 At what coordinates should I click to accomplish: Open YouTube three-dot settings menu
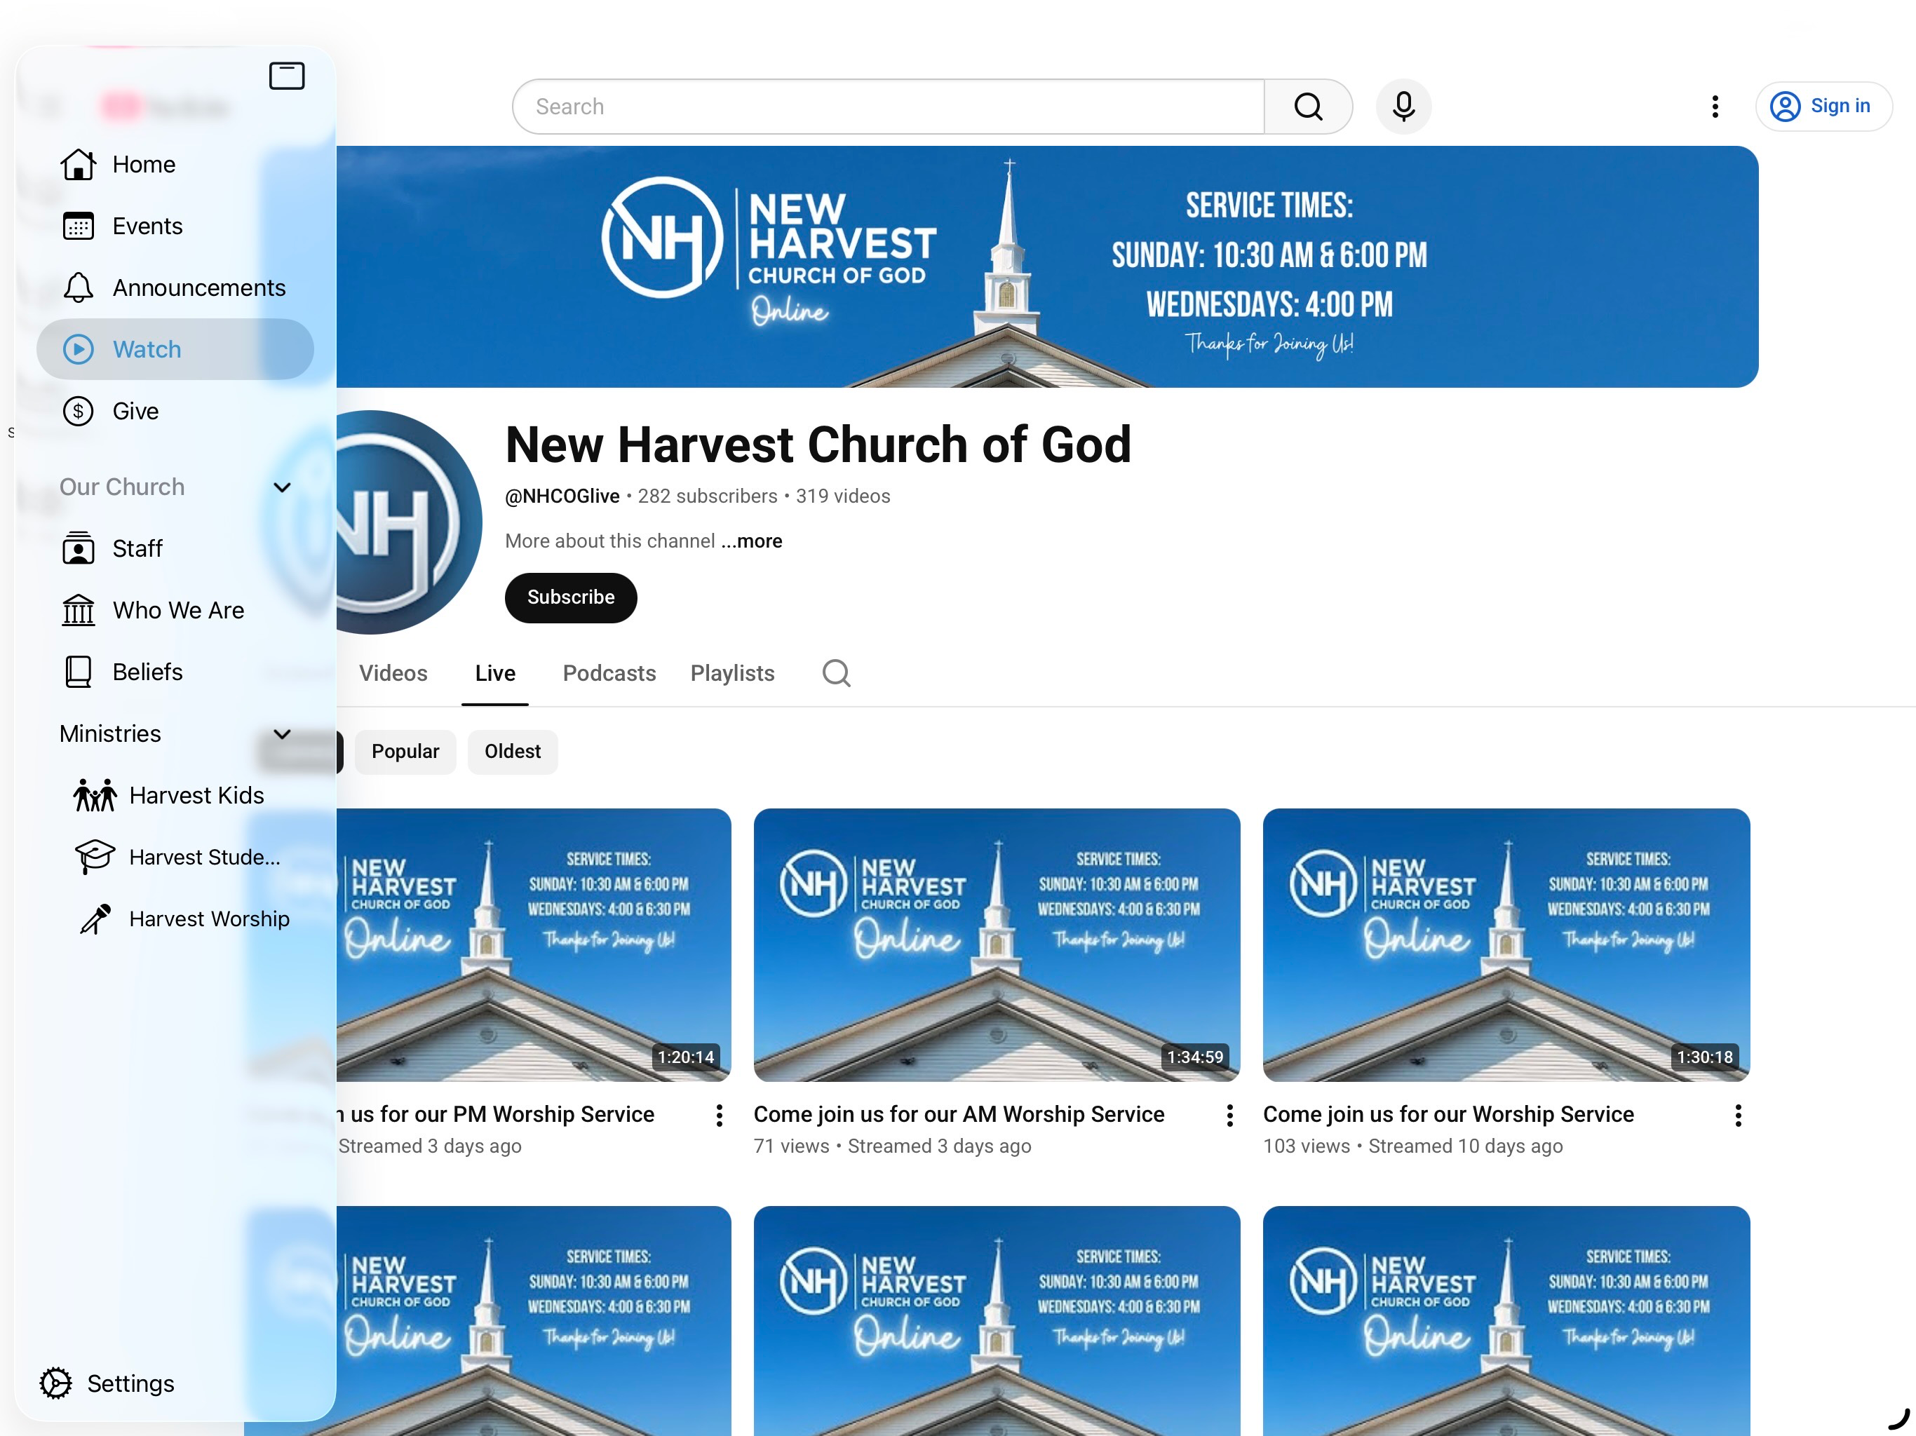[1714, 107]
